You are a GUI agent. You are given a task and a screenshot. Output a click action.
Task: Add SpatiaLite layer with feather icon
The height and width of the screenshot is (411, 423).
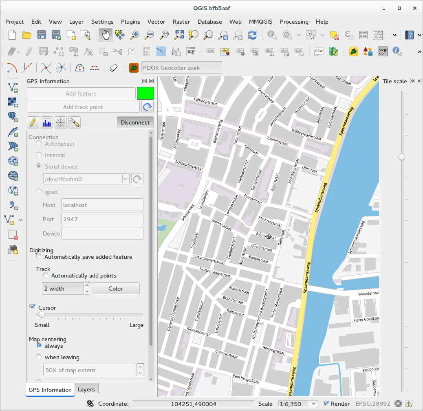click(x=13, y=131)
